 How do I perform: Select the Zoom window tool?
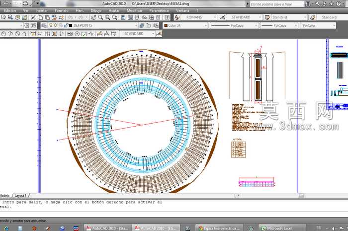coord(108,17)
